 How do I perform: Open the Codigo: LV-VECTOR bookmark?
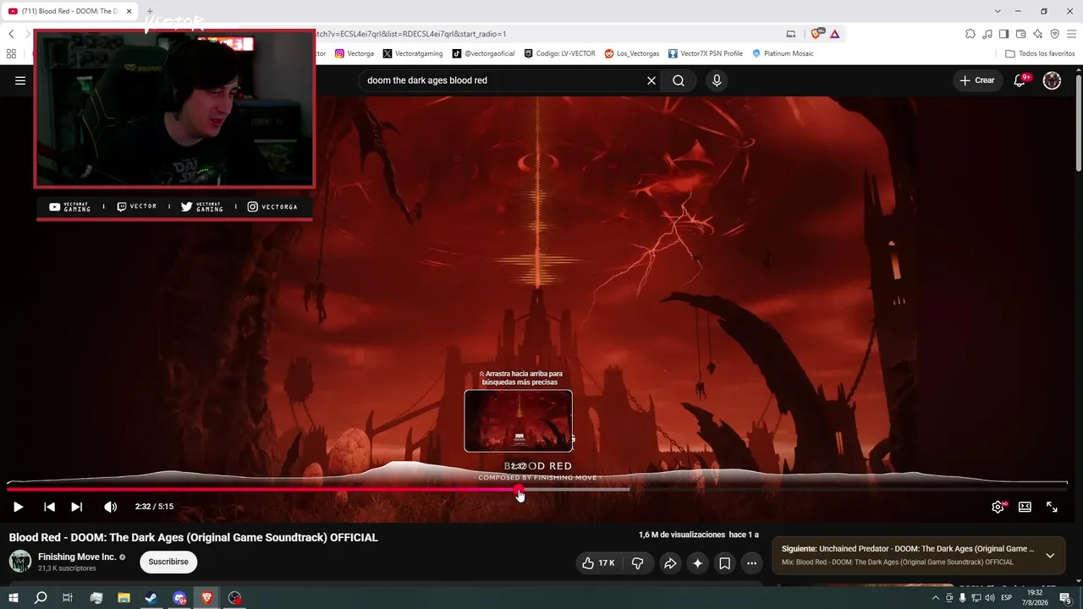[x=559, y=53]
